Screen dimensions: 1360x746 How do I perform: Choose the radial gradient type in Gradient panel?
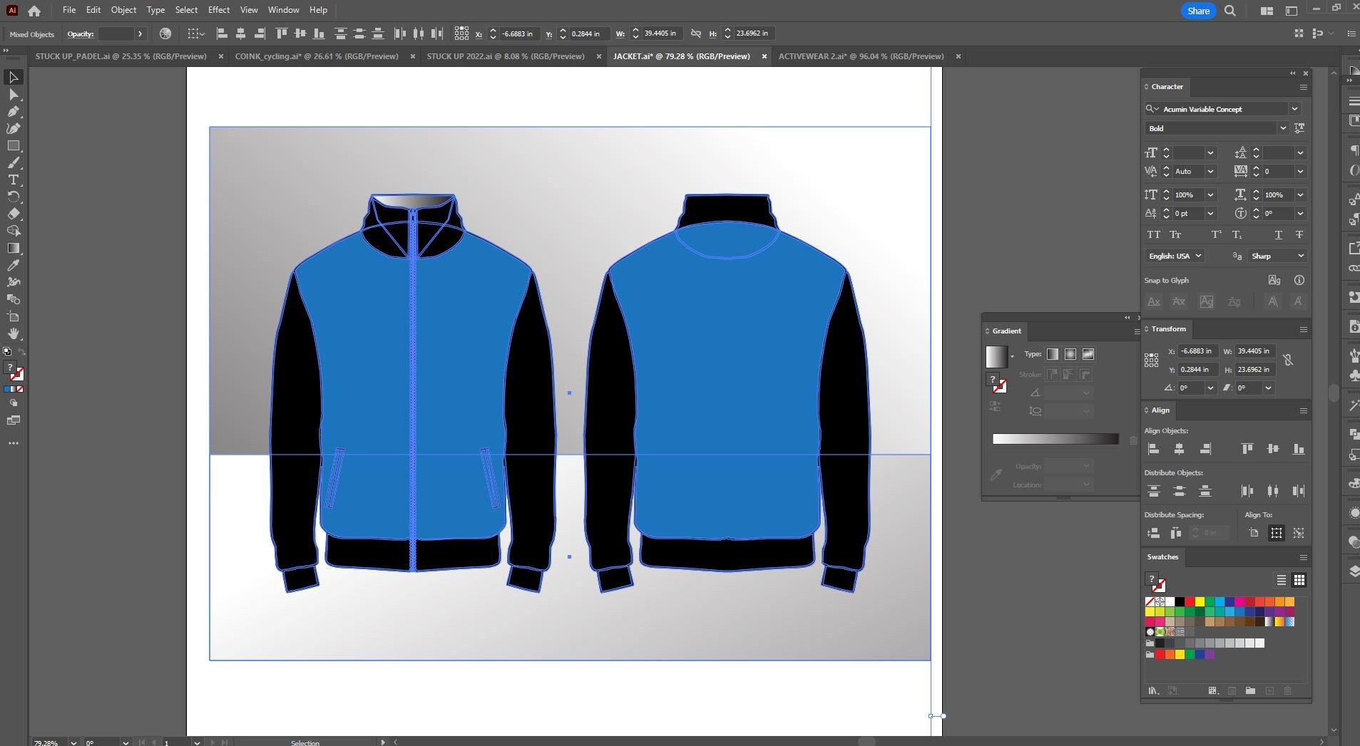[1070, 354]
